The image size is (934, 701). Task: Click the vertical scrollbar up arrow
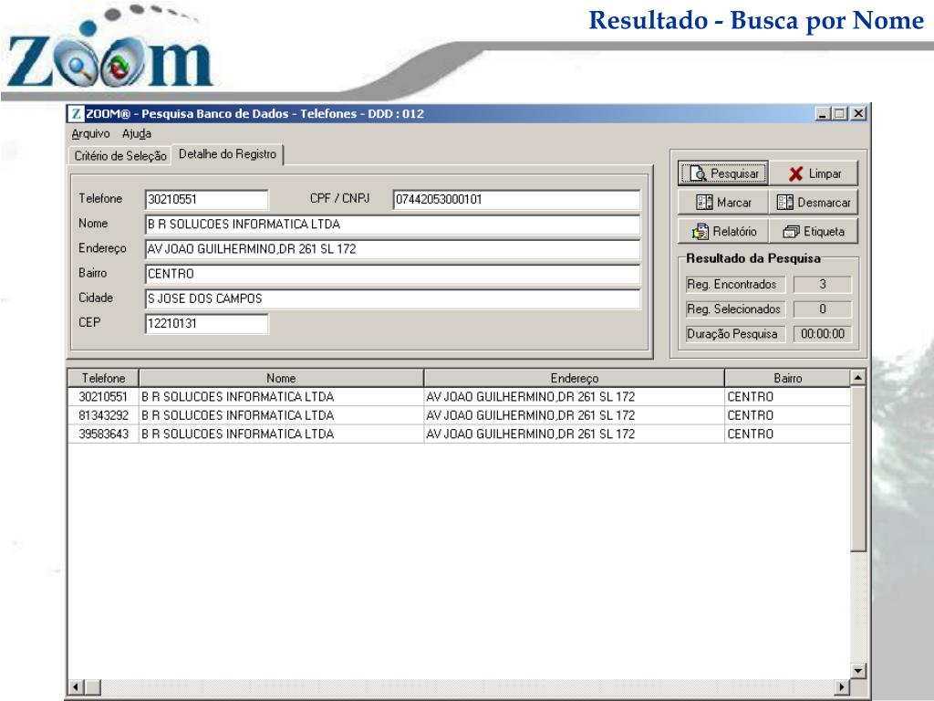coord(857,377)
